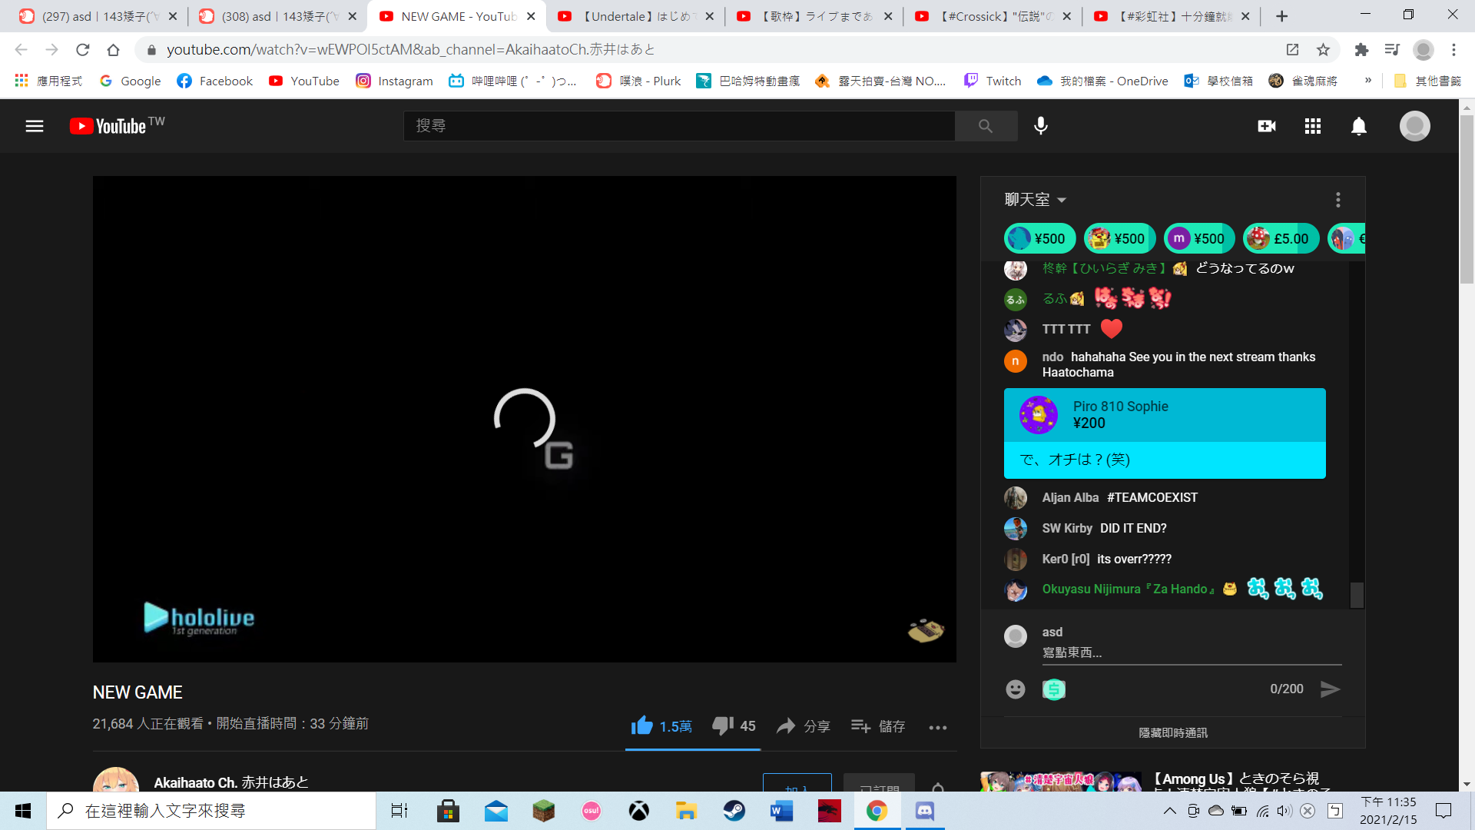The width and height of the screenshot is (1475, 830).
Task: Send the chat message arrow
Action: pyautogui.click(x=1331, y=689)
